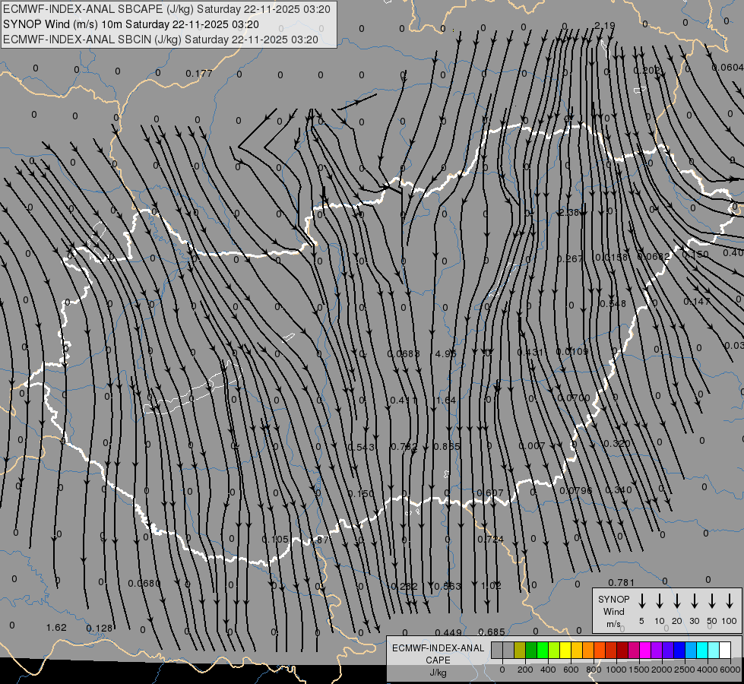Viewport: 744px width, 684px height.
Task: Pick the bright magenta CAPE legend swatch
Action: [645, 650]
